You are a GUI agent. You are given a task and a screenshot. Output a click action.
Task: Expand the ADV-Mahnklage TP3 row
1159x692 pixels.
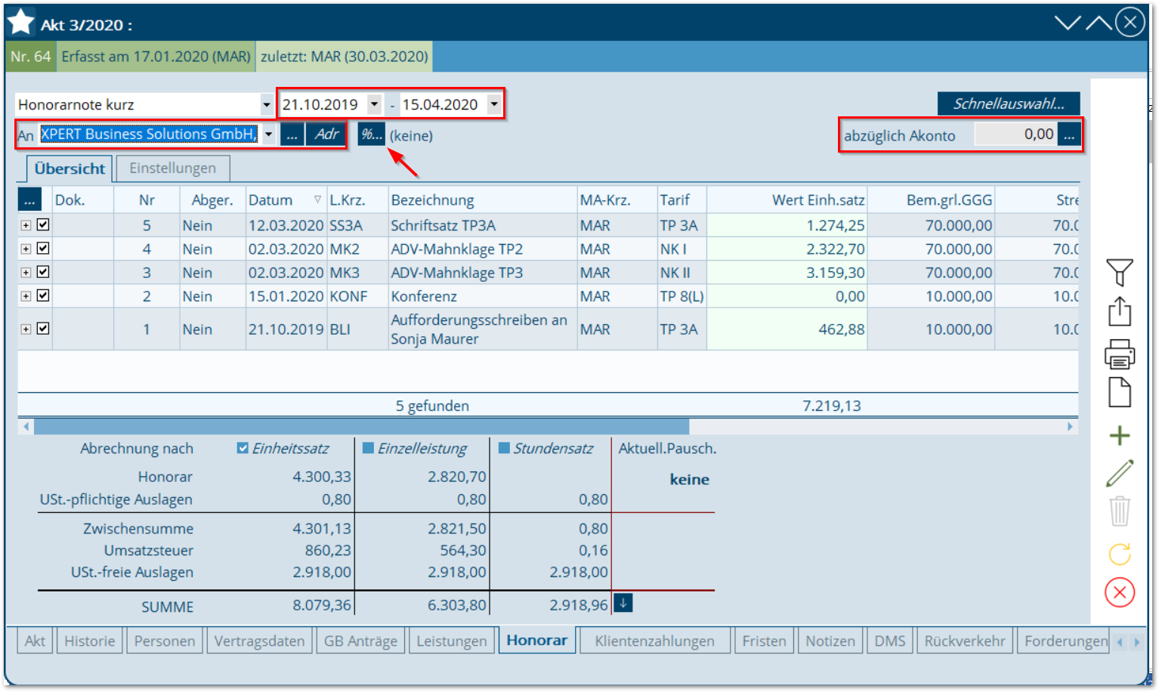point(26,272)
